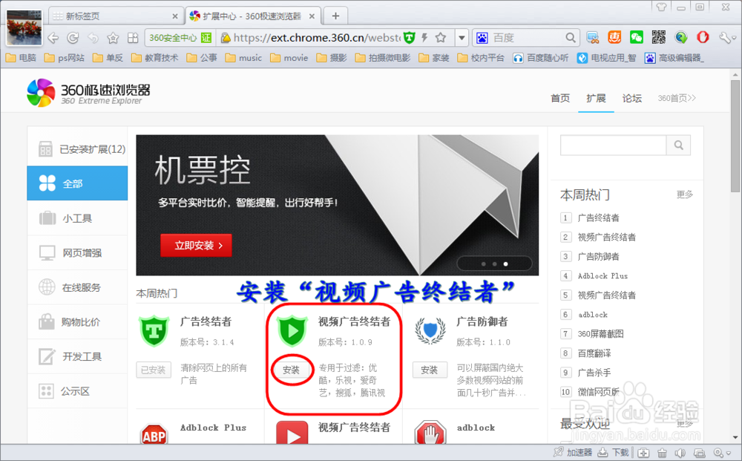Select the 扩展 navigation tab
Image resolution: width=742 pixels, height=461 pixels.
596,98
